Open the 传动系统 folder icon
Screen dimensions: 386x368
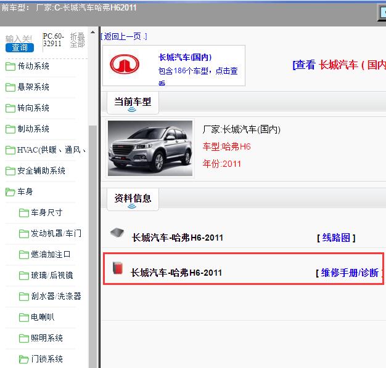(x=10, y=66)
